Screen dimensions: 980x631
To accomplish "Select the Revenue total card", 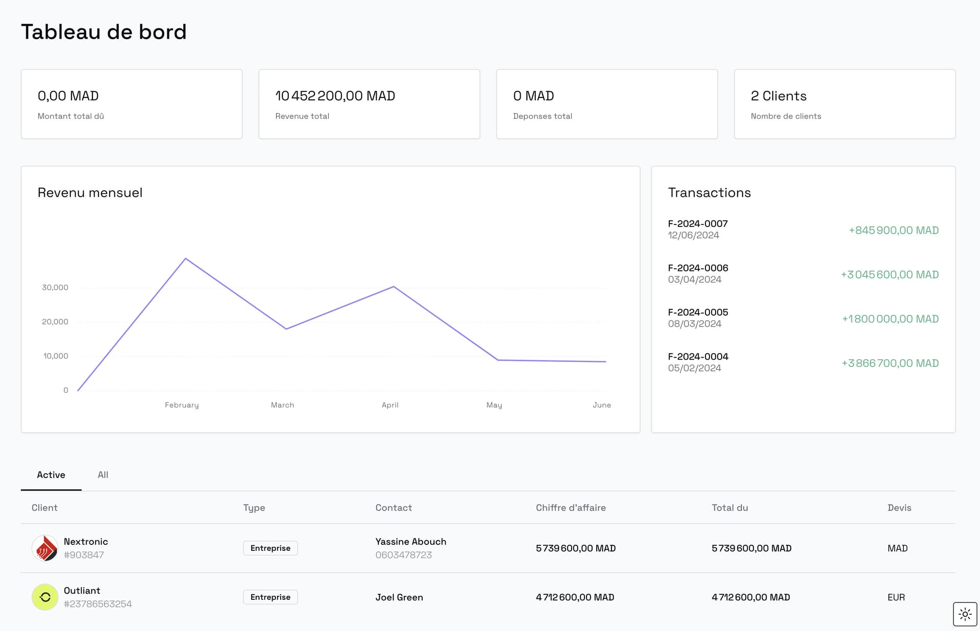I will click(370, 104).
